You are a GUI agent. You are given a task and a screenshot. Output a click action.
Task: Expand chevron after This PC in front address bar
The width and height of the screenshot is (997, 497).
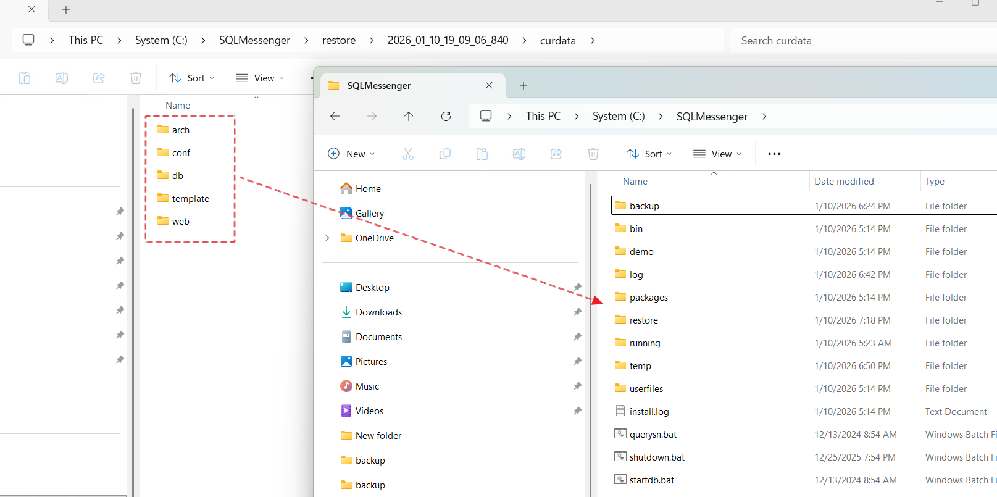(577, 116)
